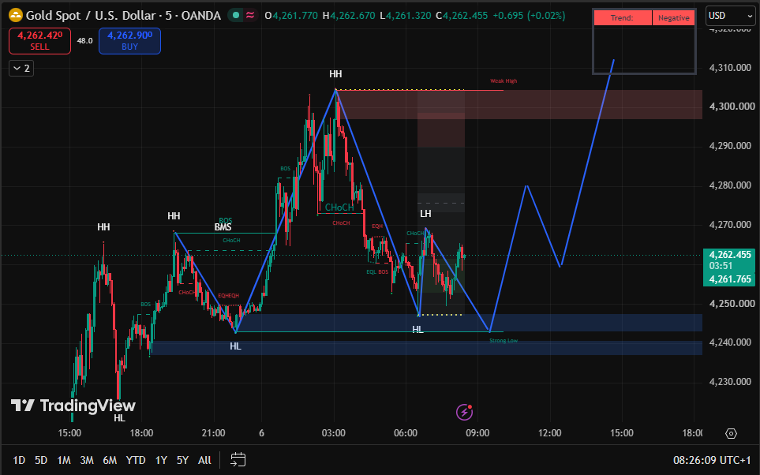Screen dimensions: 760x475
Task: Select the 6M time range
Action: point(110,460)
